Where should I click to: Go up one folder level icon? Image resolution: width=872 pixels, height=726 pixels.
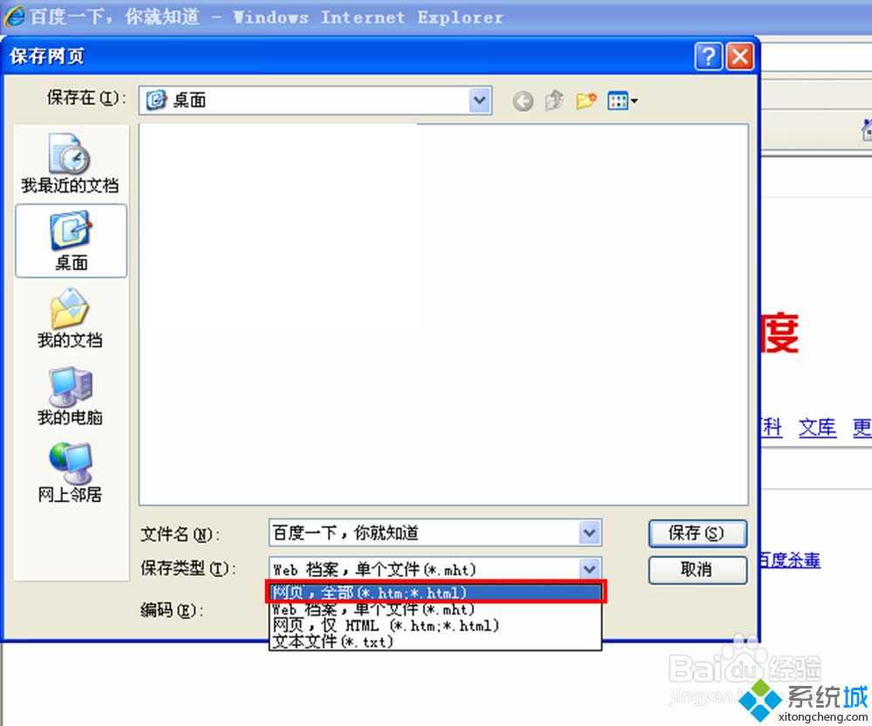[x=554, y=101]
